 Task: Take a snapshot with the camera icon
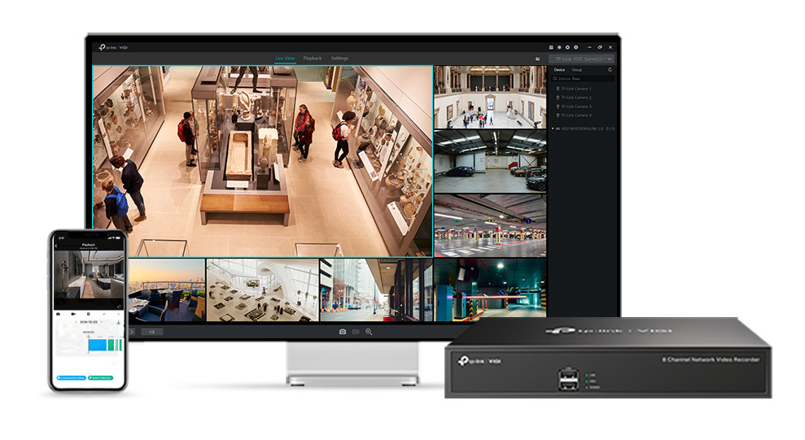[x=343, y=332]
